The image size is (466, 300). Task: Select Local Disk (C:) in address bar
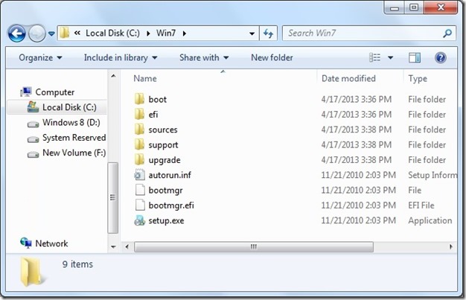[x=112, y=33]
